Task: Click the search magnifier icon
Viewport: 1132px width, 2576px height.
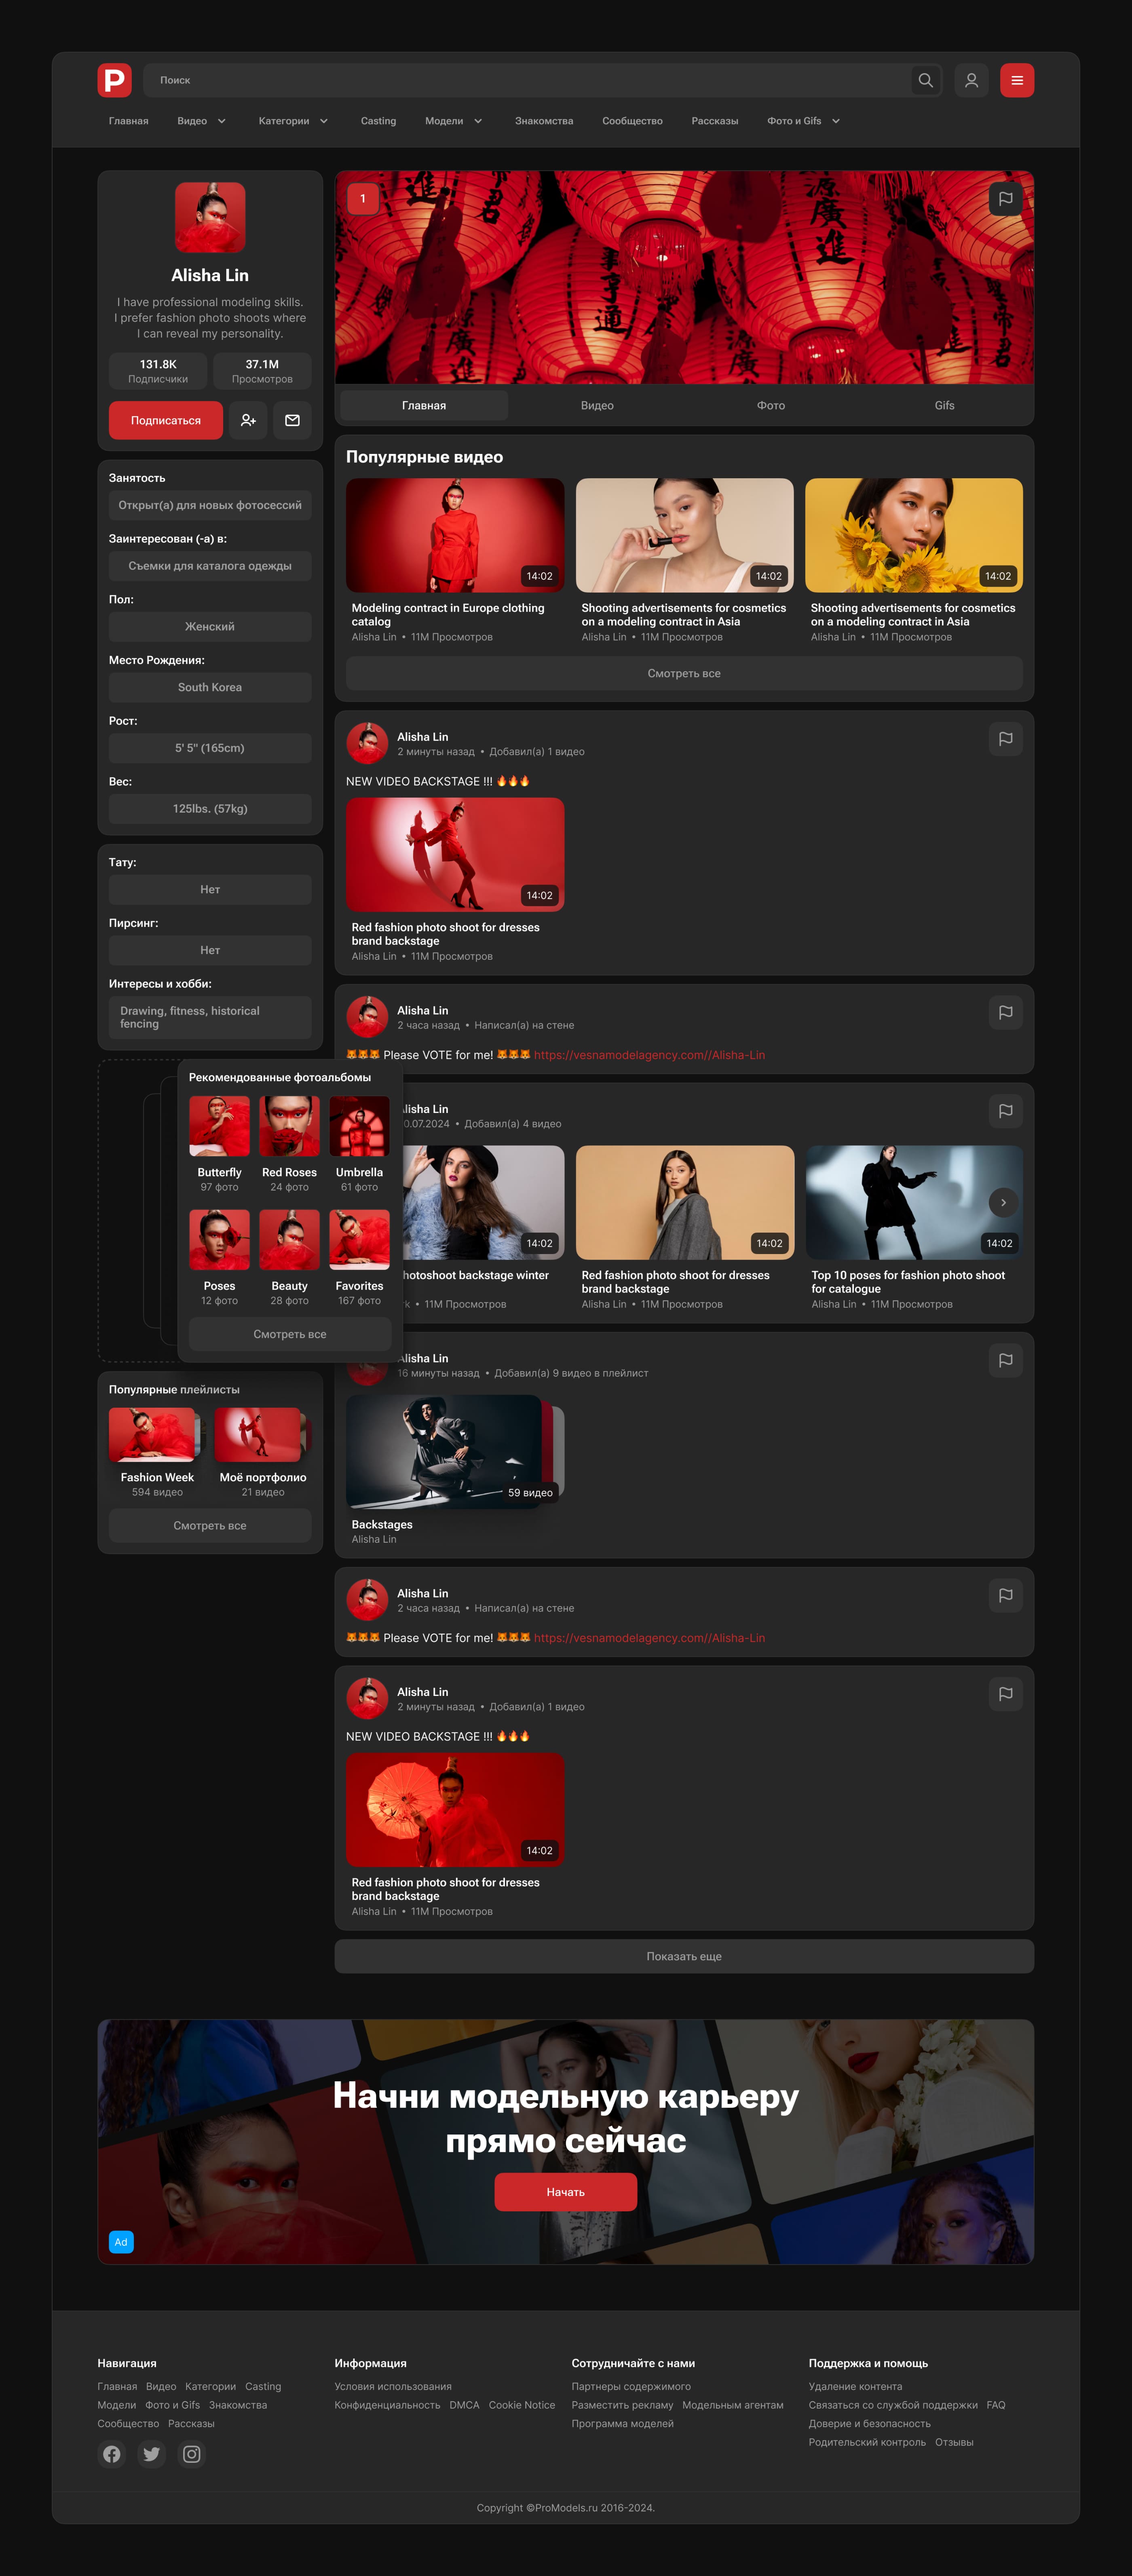Action: [x=926, y=80]
